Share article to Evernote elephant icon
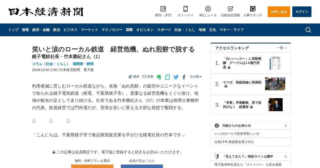The width and height of the screenshot is (320, 168). coord(159,77)
